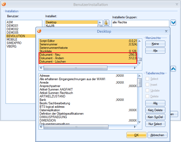The width and height of the screenshot is (181, 142).
Task: Select 'Artikel-Summen AAGFAKT' table entry
Action: click(88, 89)
